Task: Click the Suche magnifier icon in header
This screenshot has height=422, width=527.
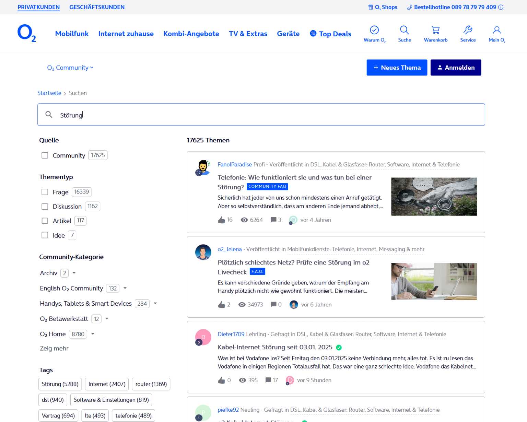Action: click(404, 30)
